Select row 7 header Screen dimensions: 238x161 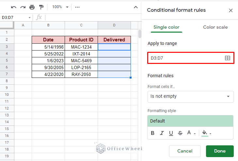7,74
